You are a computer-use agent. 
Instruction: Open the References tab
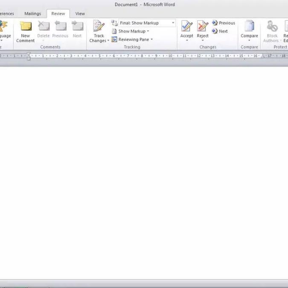(x=6, y=14)
